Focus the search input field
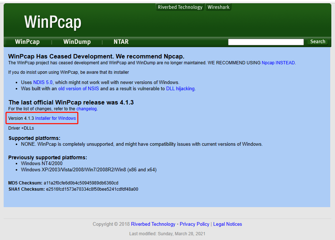 click(266, 42)
